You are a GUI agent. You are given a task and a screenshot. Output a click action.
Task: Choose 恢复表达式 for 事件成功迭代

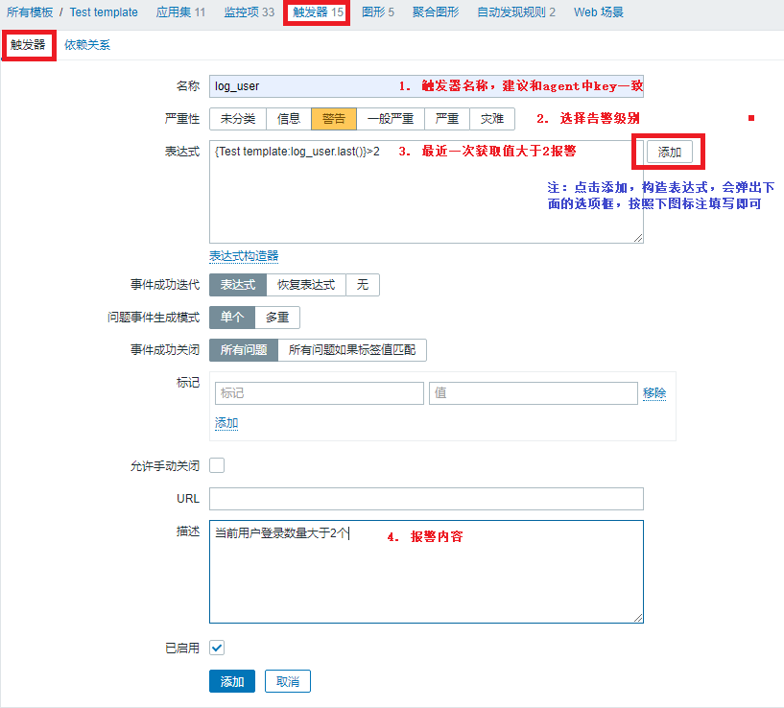click(306, 285)
